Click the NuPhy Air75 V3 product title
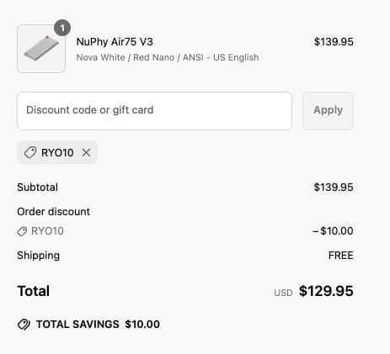Screen dimensions: 390x354 115,42
